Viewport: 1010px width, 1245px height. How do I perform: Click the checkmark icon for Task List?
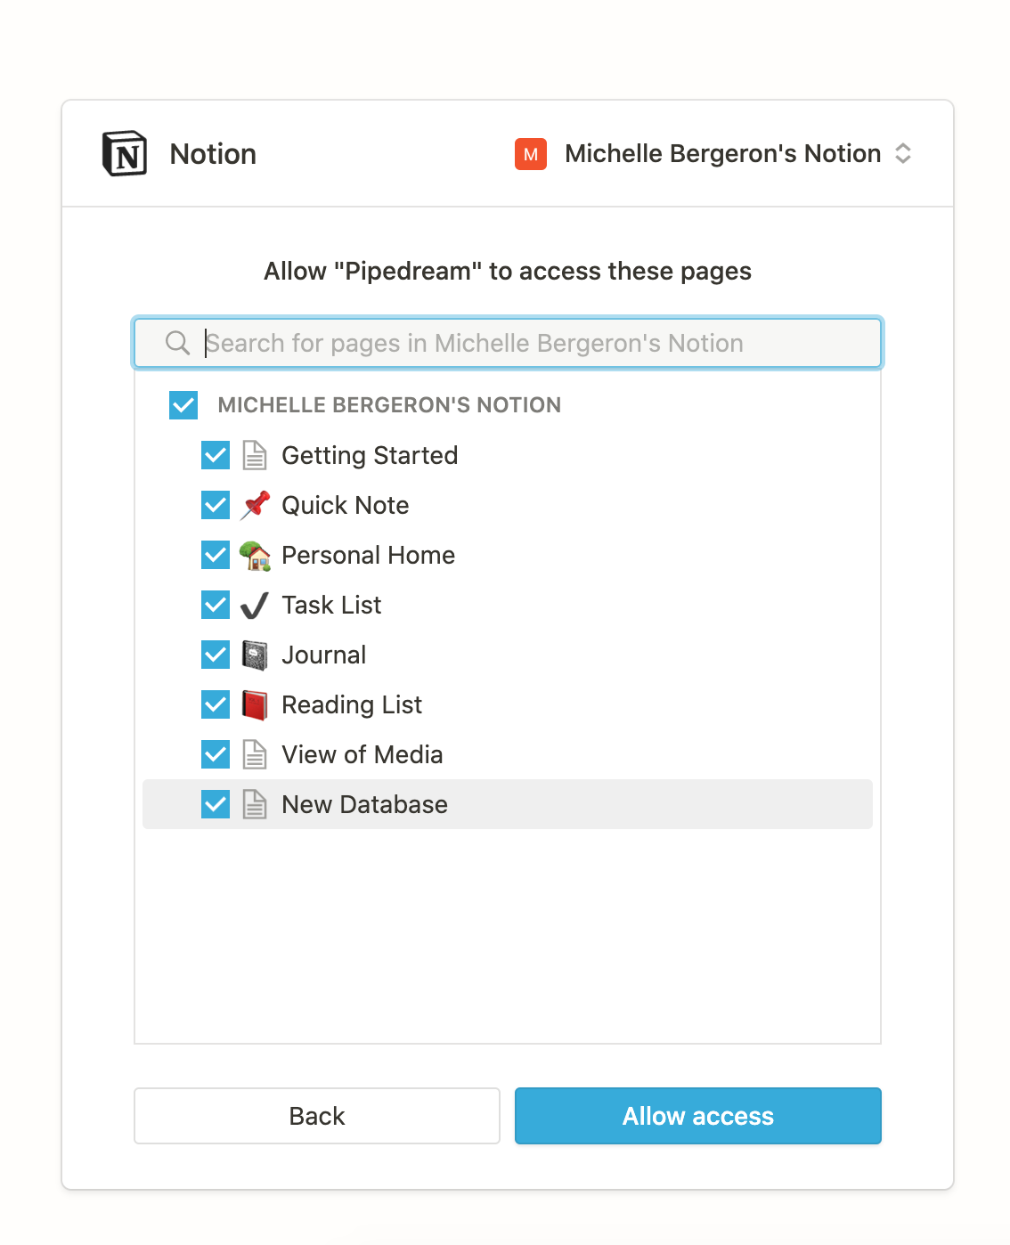pyautogui.click(x=254, y=605)
